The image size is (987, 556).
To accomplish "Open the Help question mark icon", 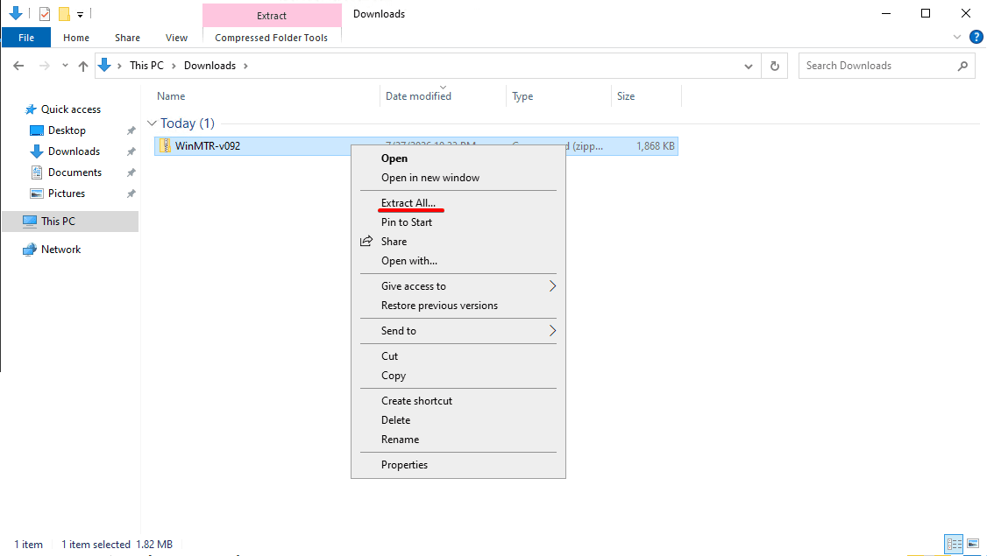I will (x=976, y=37).
